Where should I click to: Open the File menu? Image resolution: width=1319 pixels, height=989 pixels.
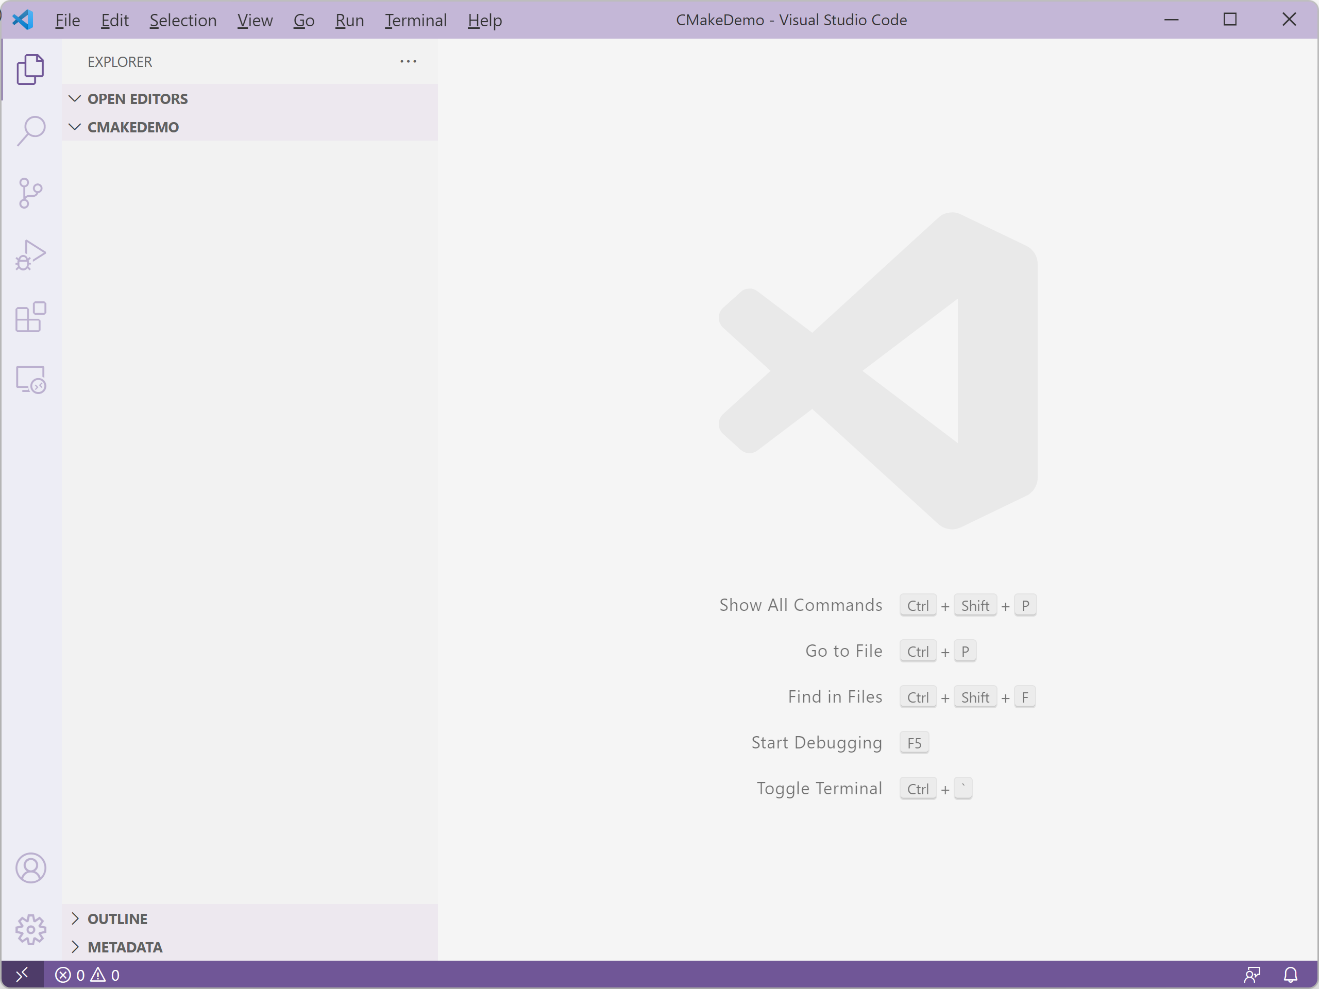tap(67, 20)
